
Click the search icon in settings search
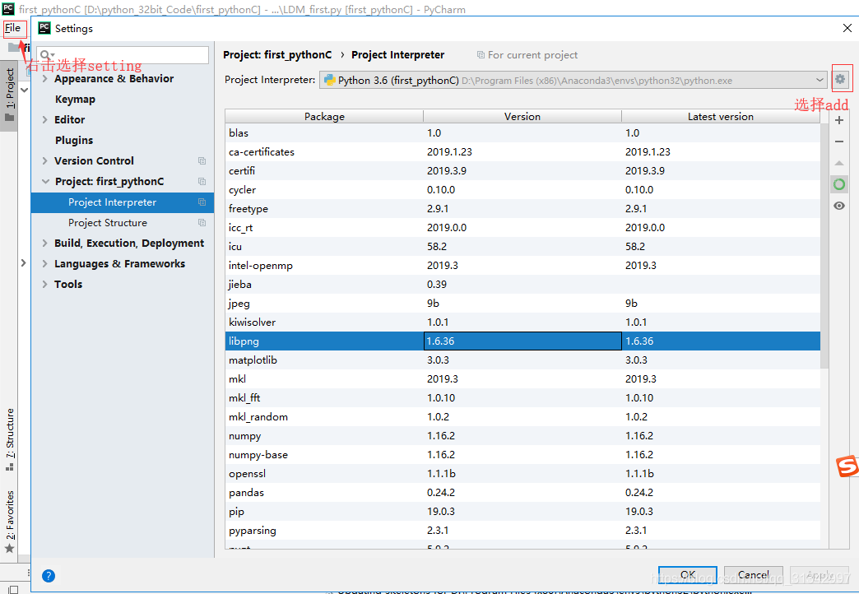tap(46, 55)
